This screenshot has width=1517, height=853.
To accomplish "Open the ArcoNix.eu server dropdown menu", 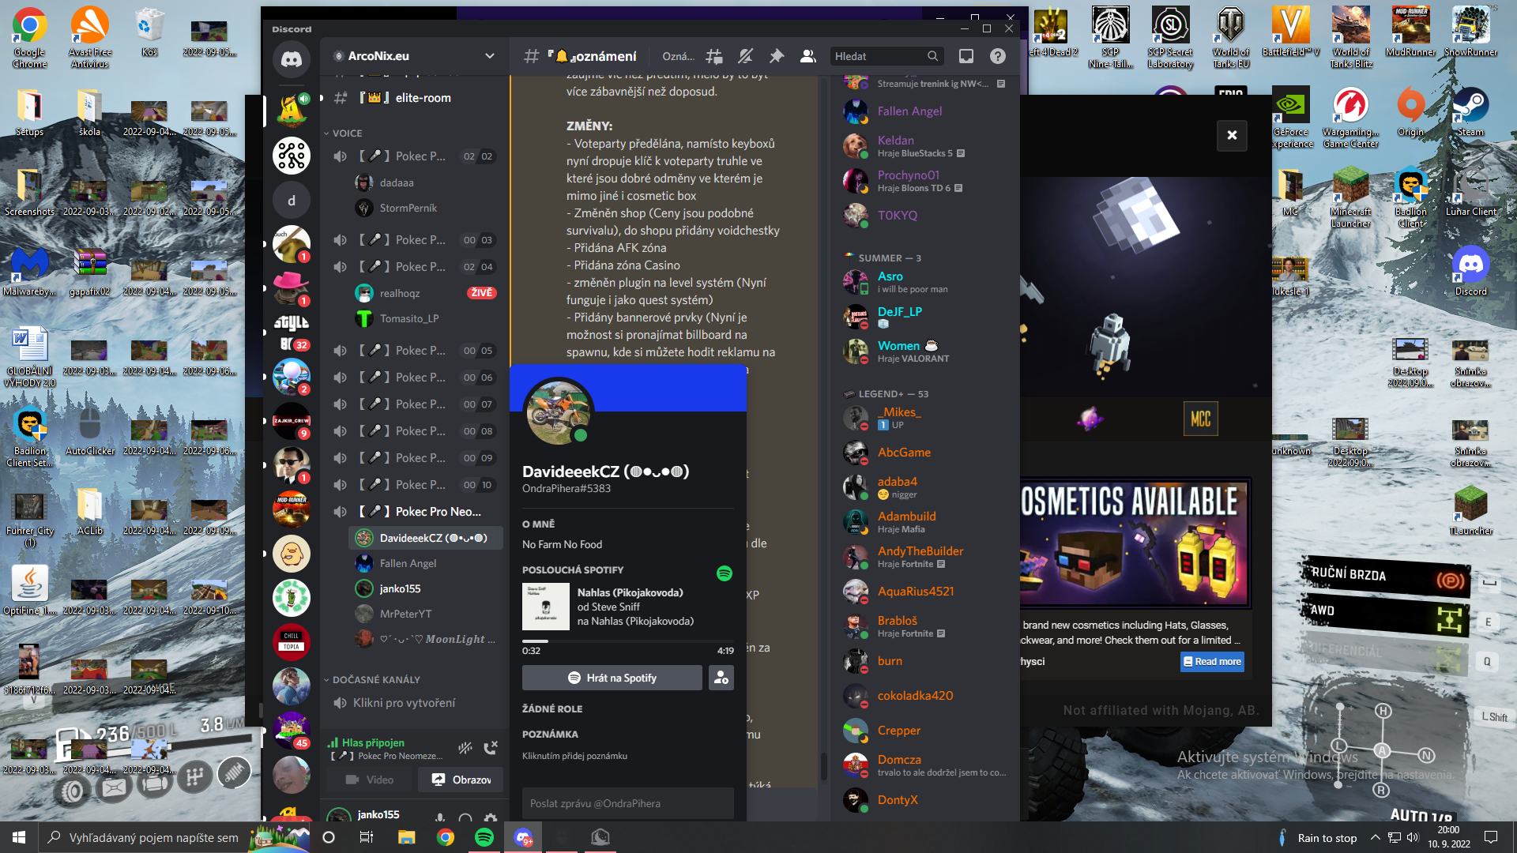I will point(489,56).
